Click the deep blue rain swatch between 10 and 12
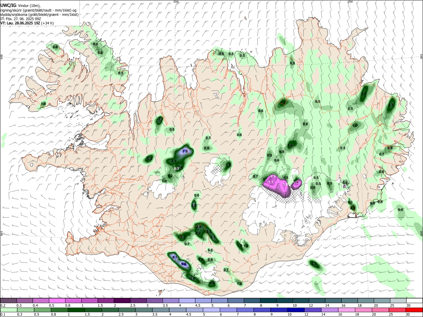The height and width of the screenshot is (317, 423). point(295,309)
